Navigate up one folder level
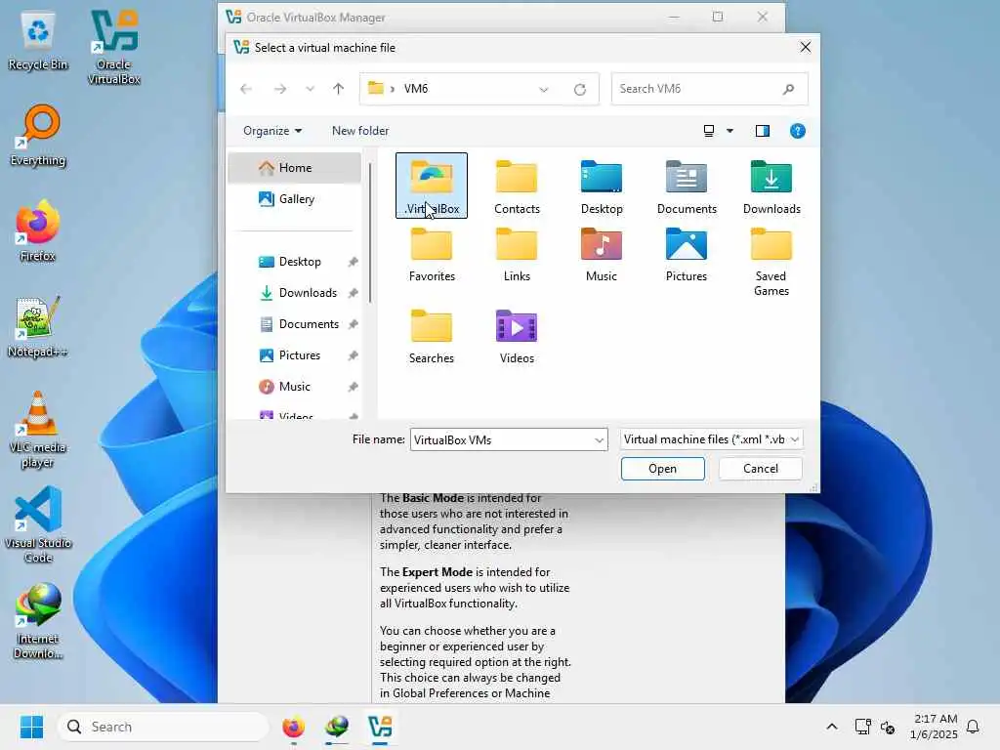 click(338, 89)
